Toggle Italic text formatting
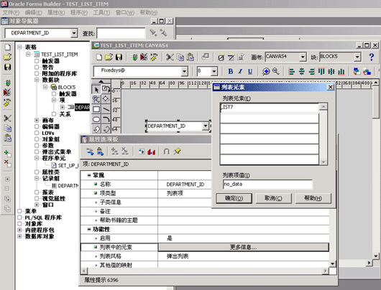 click(x=240, y=71)
